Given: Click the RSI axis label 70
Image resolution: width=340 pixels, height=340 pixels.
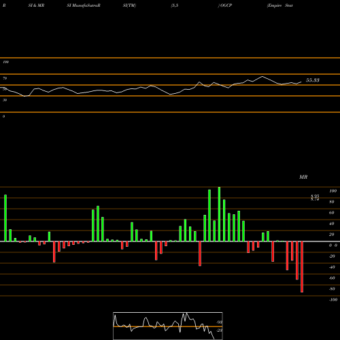Looking at the screenshot, I should (x=5, y=78).
